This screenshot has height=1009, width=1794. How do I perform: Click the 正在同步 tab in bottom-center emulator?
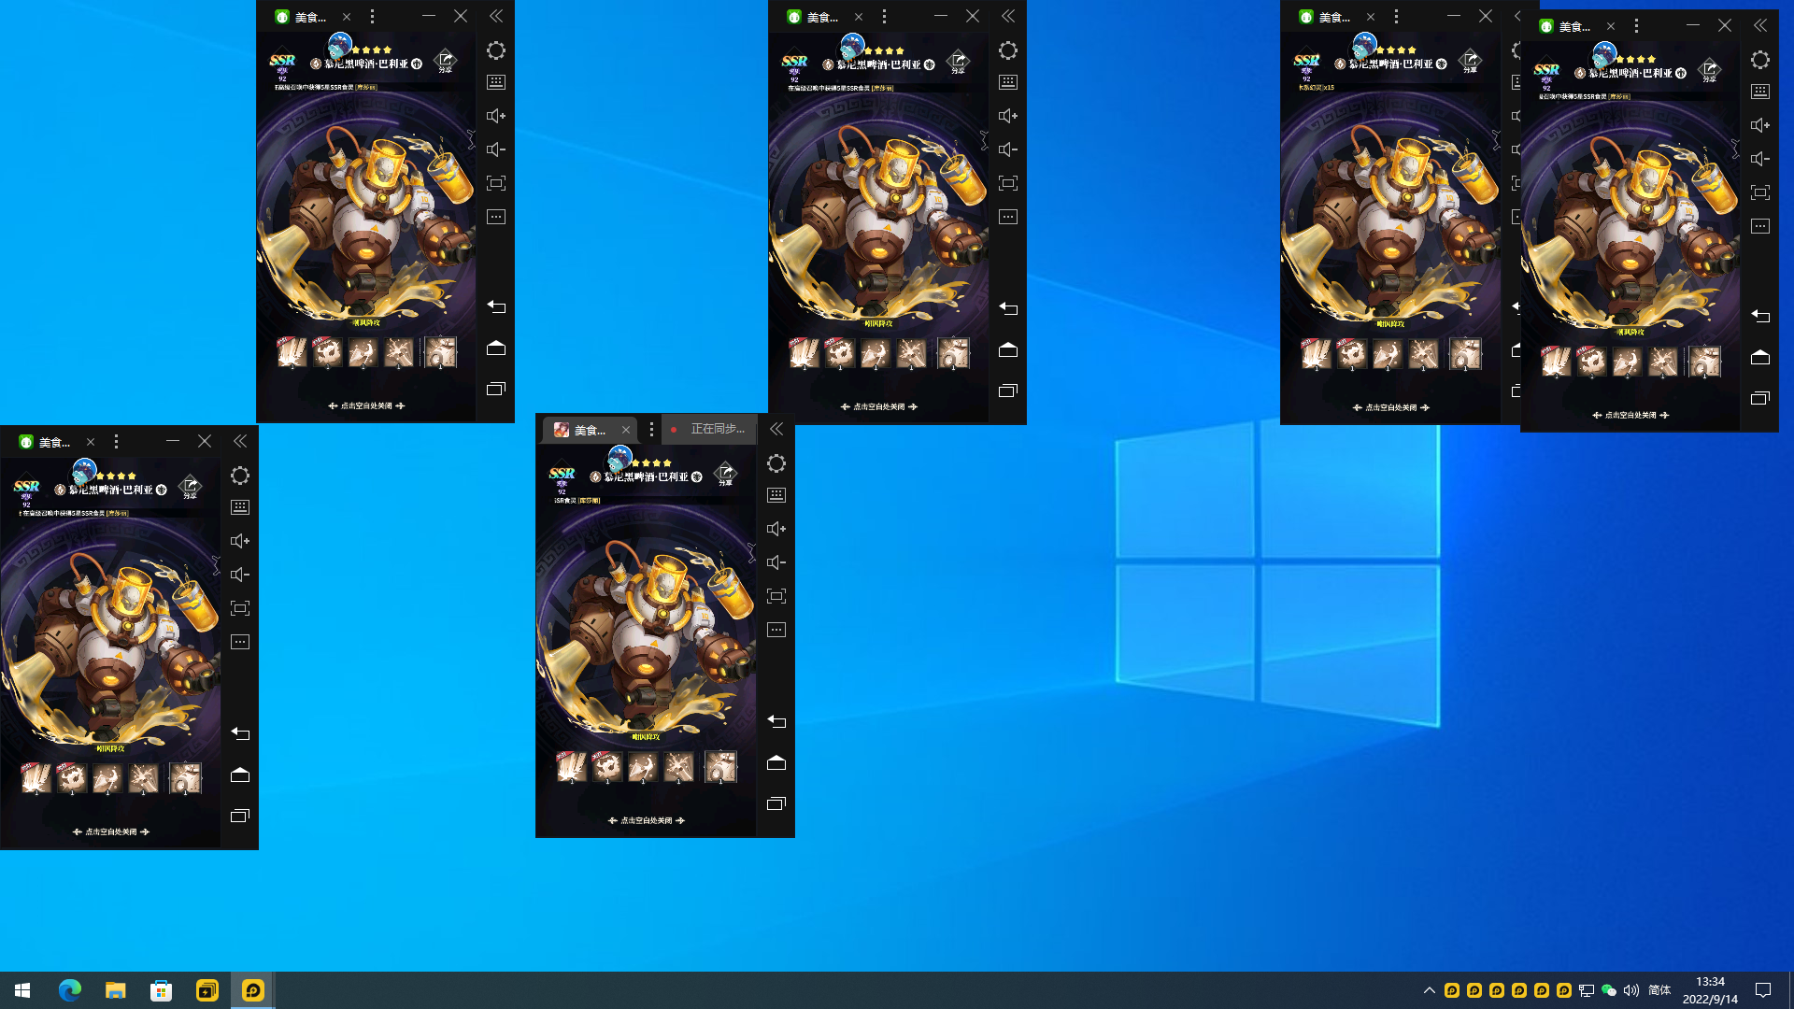[x=709, y=429]
